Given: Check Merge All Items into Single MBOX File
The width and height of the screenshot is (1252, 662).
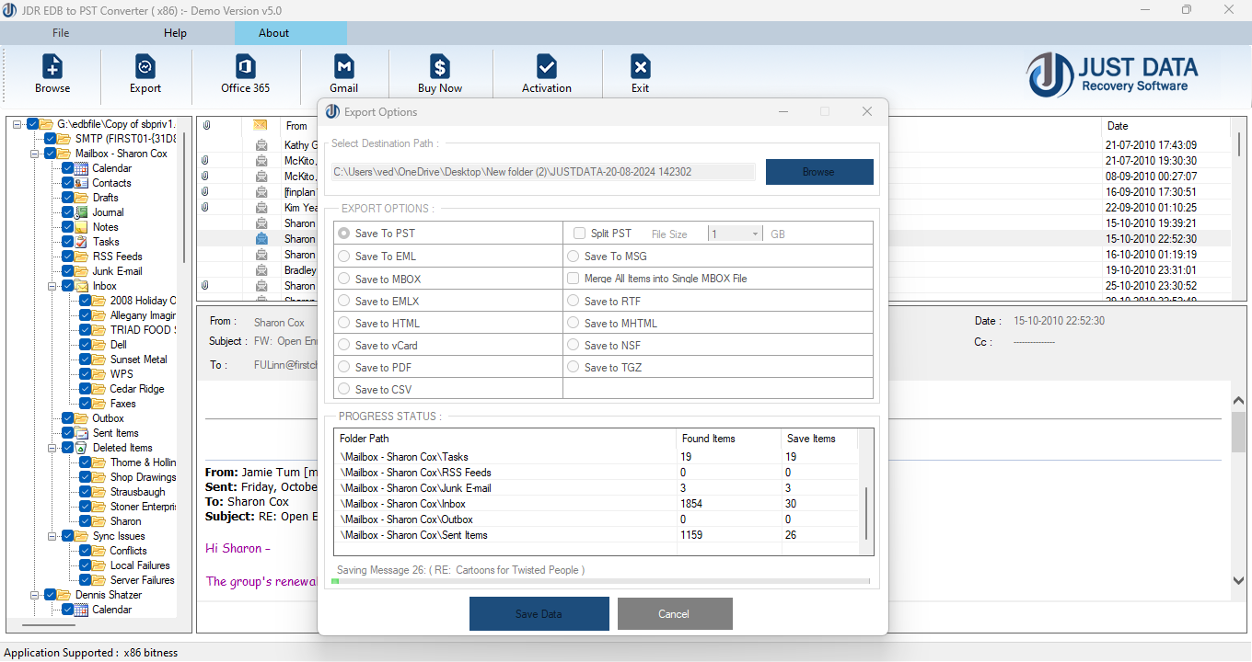Looking at the screenshot, I should coord(574,279).
